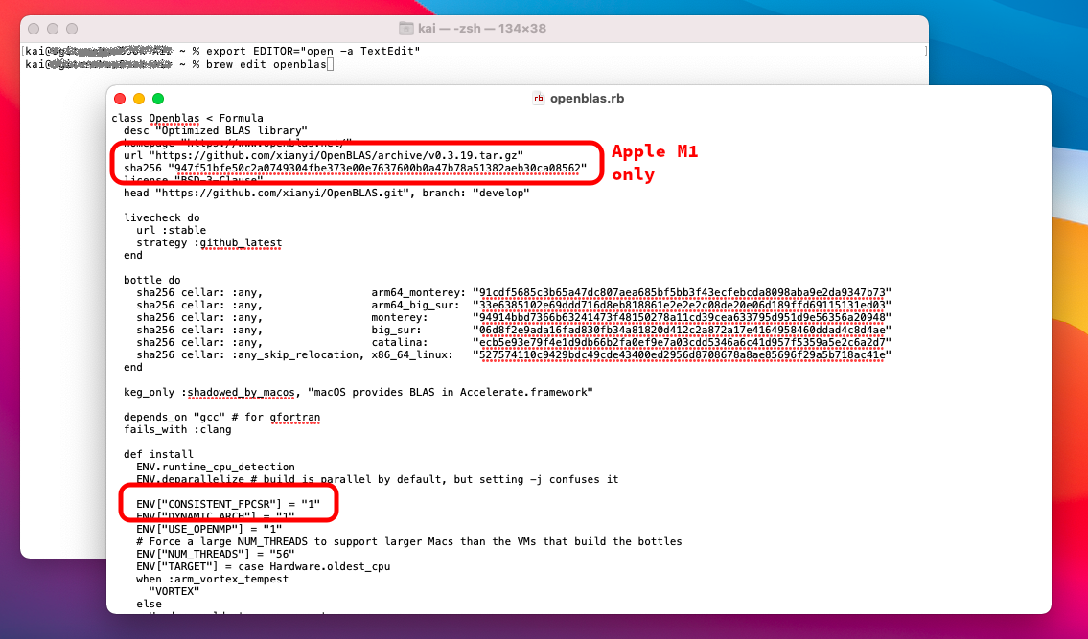This screenshot has width=1088, height=639.
Task: Click the 'catalina:' bottle label
Action: pyautogui.click(x=399, y=342)
